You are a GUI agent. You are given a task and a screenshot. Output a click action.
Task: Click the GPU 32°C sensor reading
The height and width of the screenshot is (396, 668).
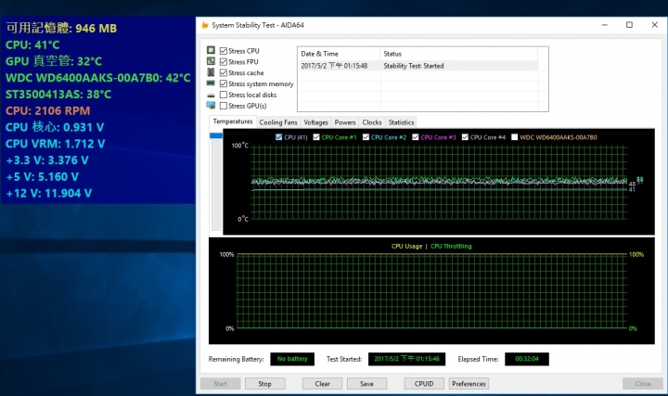click(x=54, y=61)
